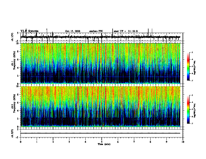The image size is (206, 159).
Task: Click the "-7" label on ch.2 color bar
Action: [x=192, y=123]
